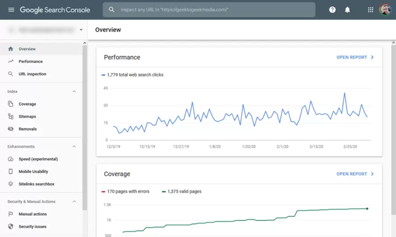Click the Sitemaps tree icon
The height and width of the screenshot is (237, 396).
(11, 117)
